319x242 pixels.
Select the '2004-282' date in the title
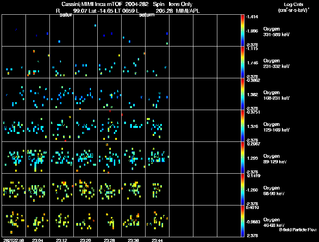[x=138, y=4]
